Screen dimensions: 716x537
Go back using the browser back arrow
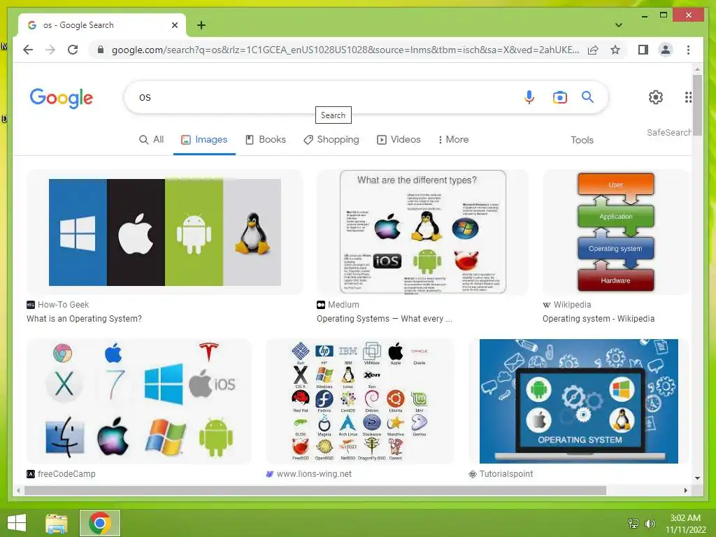coord(28,50)
